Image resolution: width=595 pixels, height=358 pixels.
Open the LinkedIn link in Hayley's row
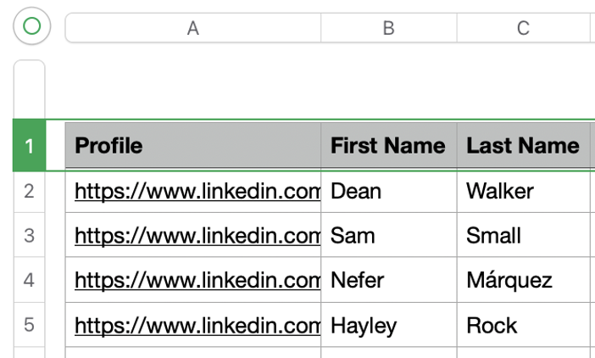pyautogui.click(x=197, y=326)
